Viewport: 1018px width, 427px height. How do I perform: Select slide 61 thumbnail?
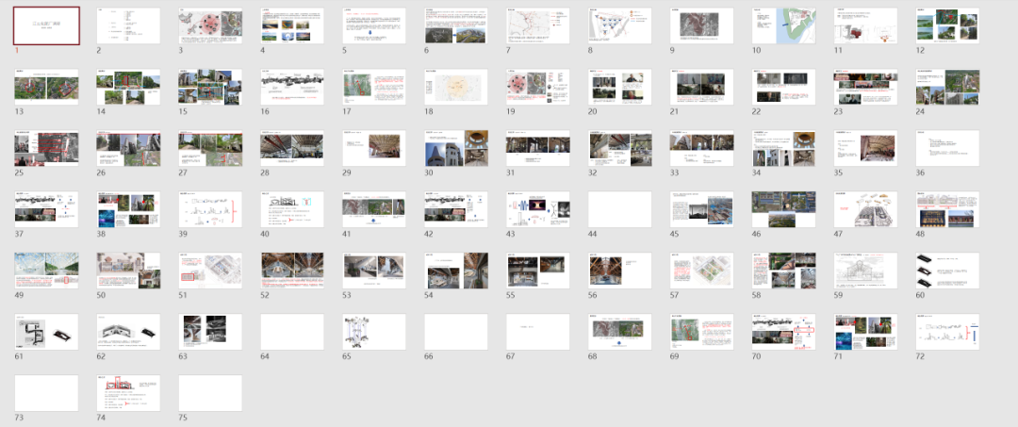(x=47, y=332)
